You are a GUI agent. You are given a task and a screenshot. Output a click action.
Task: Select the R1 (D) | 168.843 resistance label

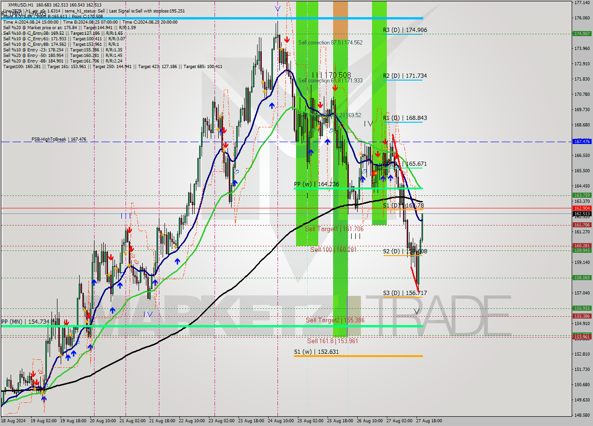405,118
